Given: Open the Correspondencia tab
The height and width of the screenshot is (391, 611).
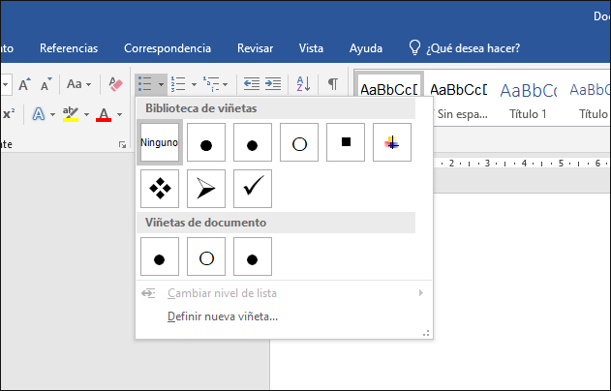Looking at the screenshot, I should (x=168, y=47).
